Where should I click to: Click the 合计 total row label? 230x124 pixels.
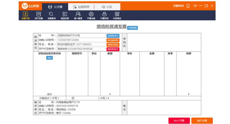(x=50, y=94)
